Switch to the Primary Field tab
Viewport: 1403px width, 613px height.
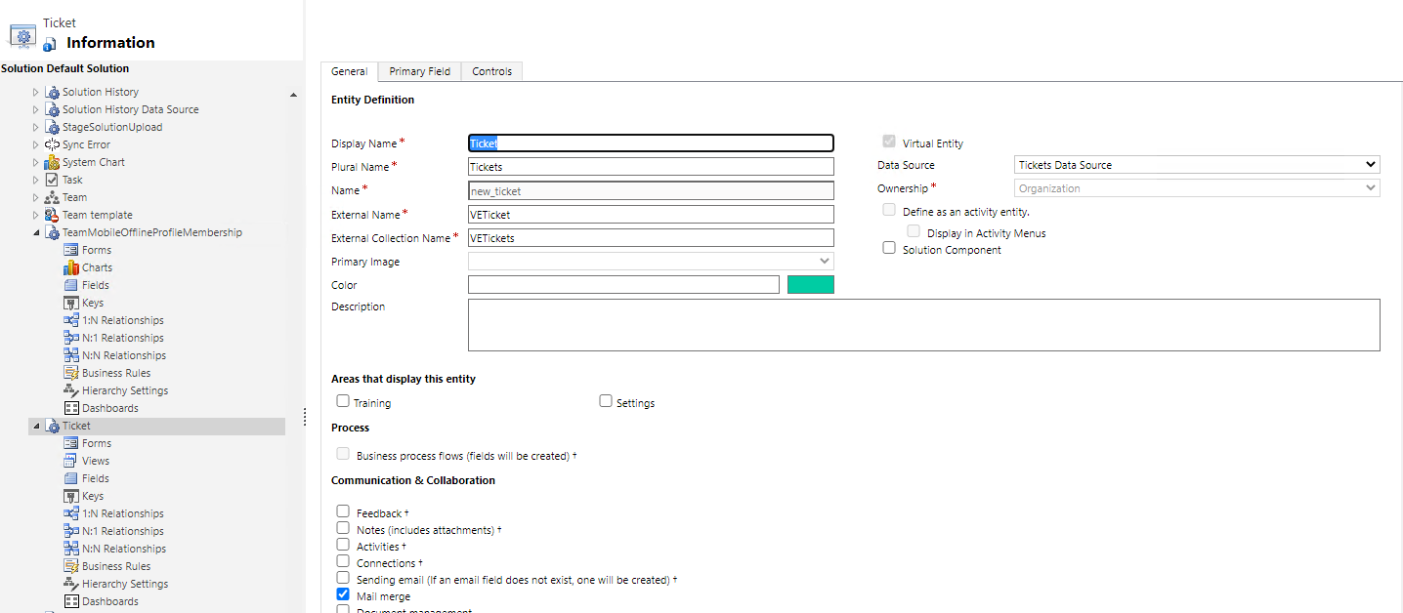pyautogui.click(x=419, y=71)
